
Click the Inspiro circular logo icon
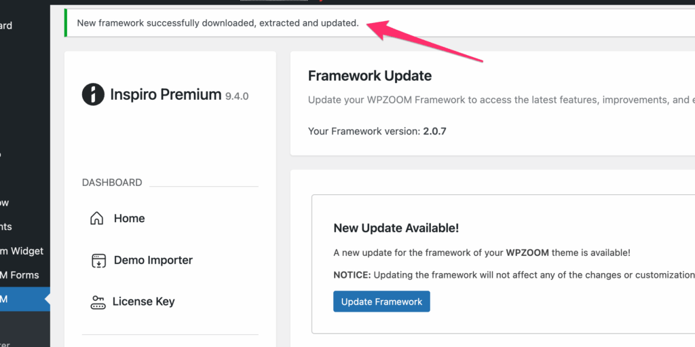click(93, 94)
